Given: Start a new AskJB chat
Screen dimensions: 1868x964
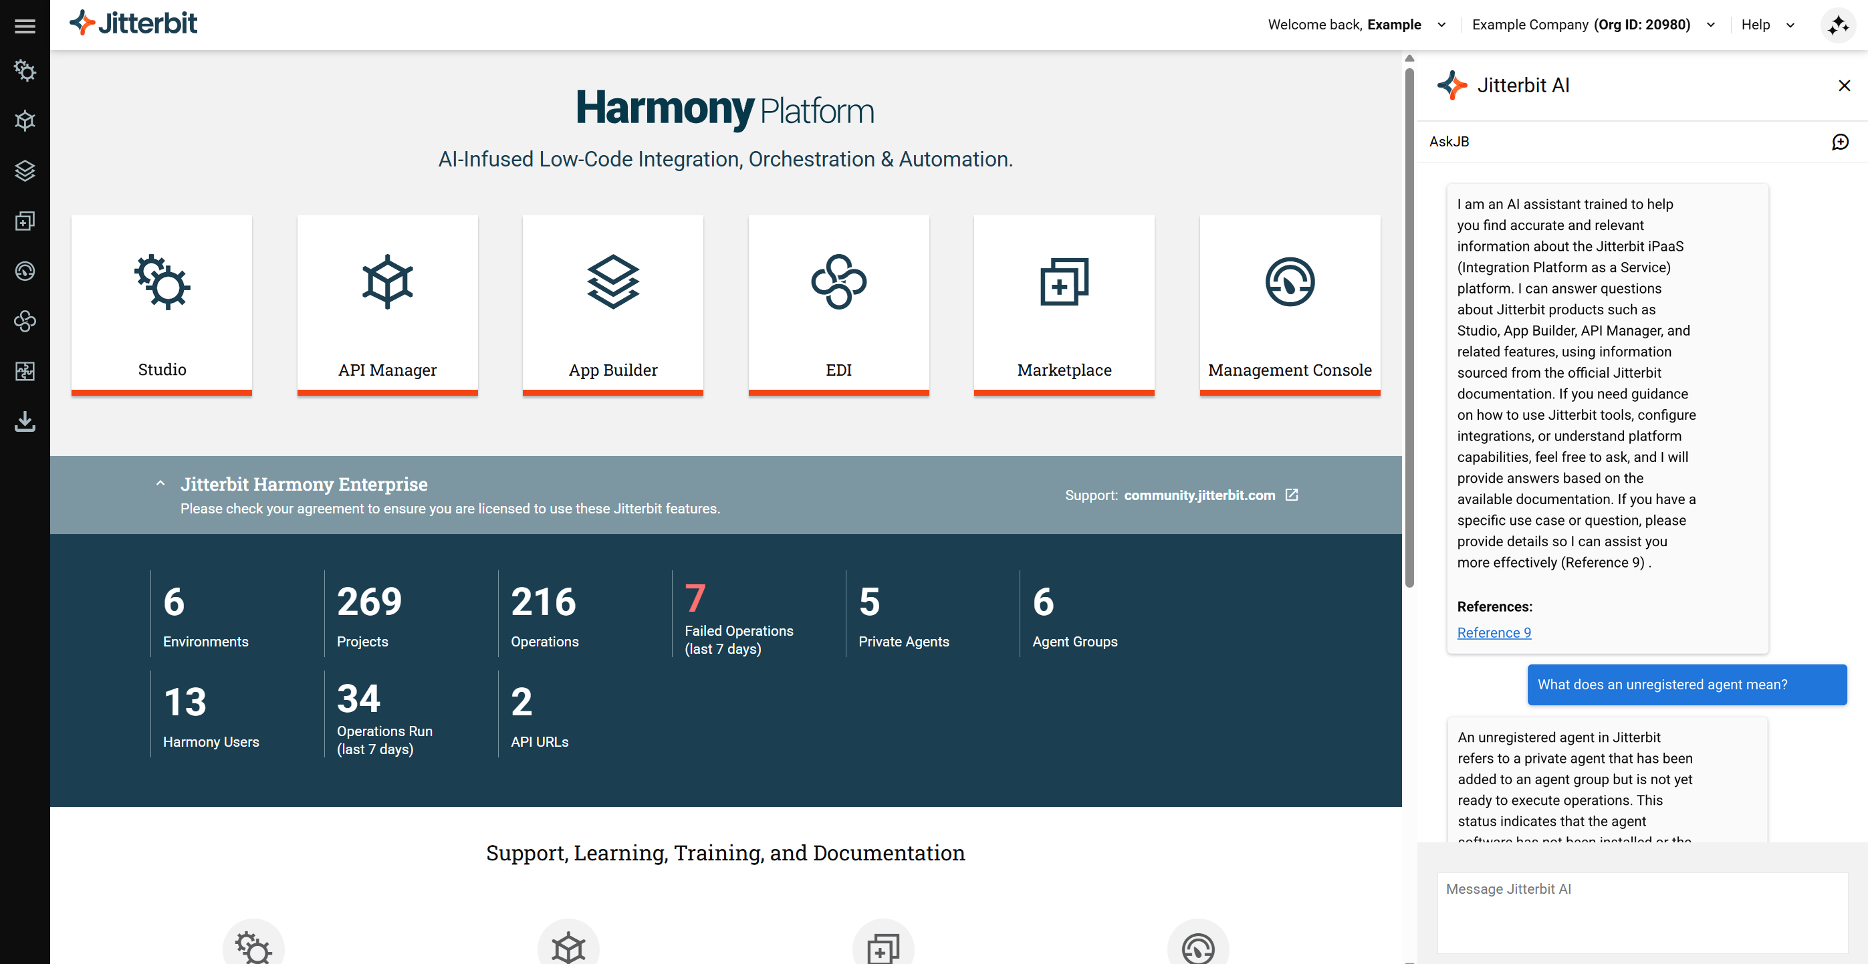Looking at the screenshot, I should click(x=1839, y=142).
